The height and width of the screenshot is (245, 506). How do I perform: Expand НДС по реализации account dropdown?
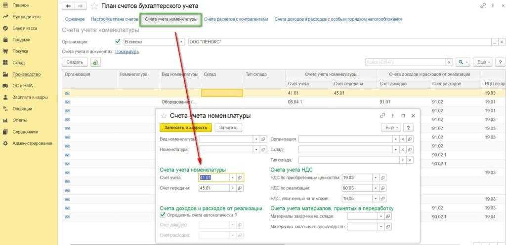click(376, 188)
